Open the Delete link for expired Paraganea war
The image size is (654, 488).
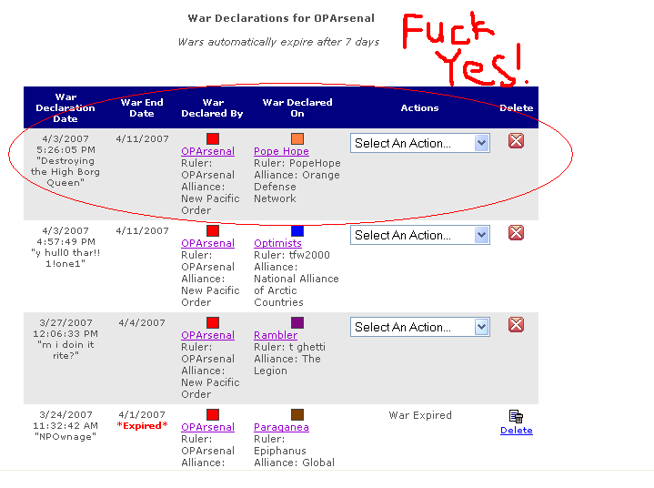click(517, 431)
